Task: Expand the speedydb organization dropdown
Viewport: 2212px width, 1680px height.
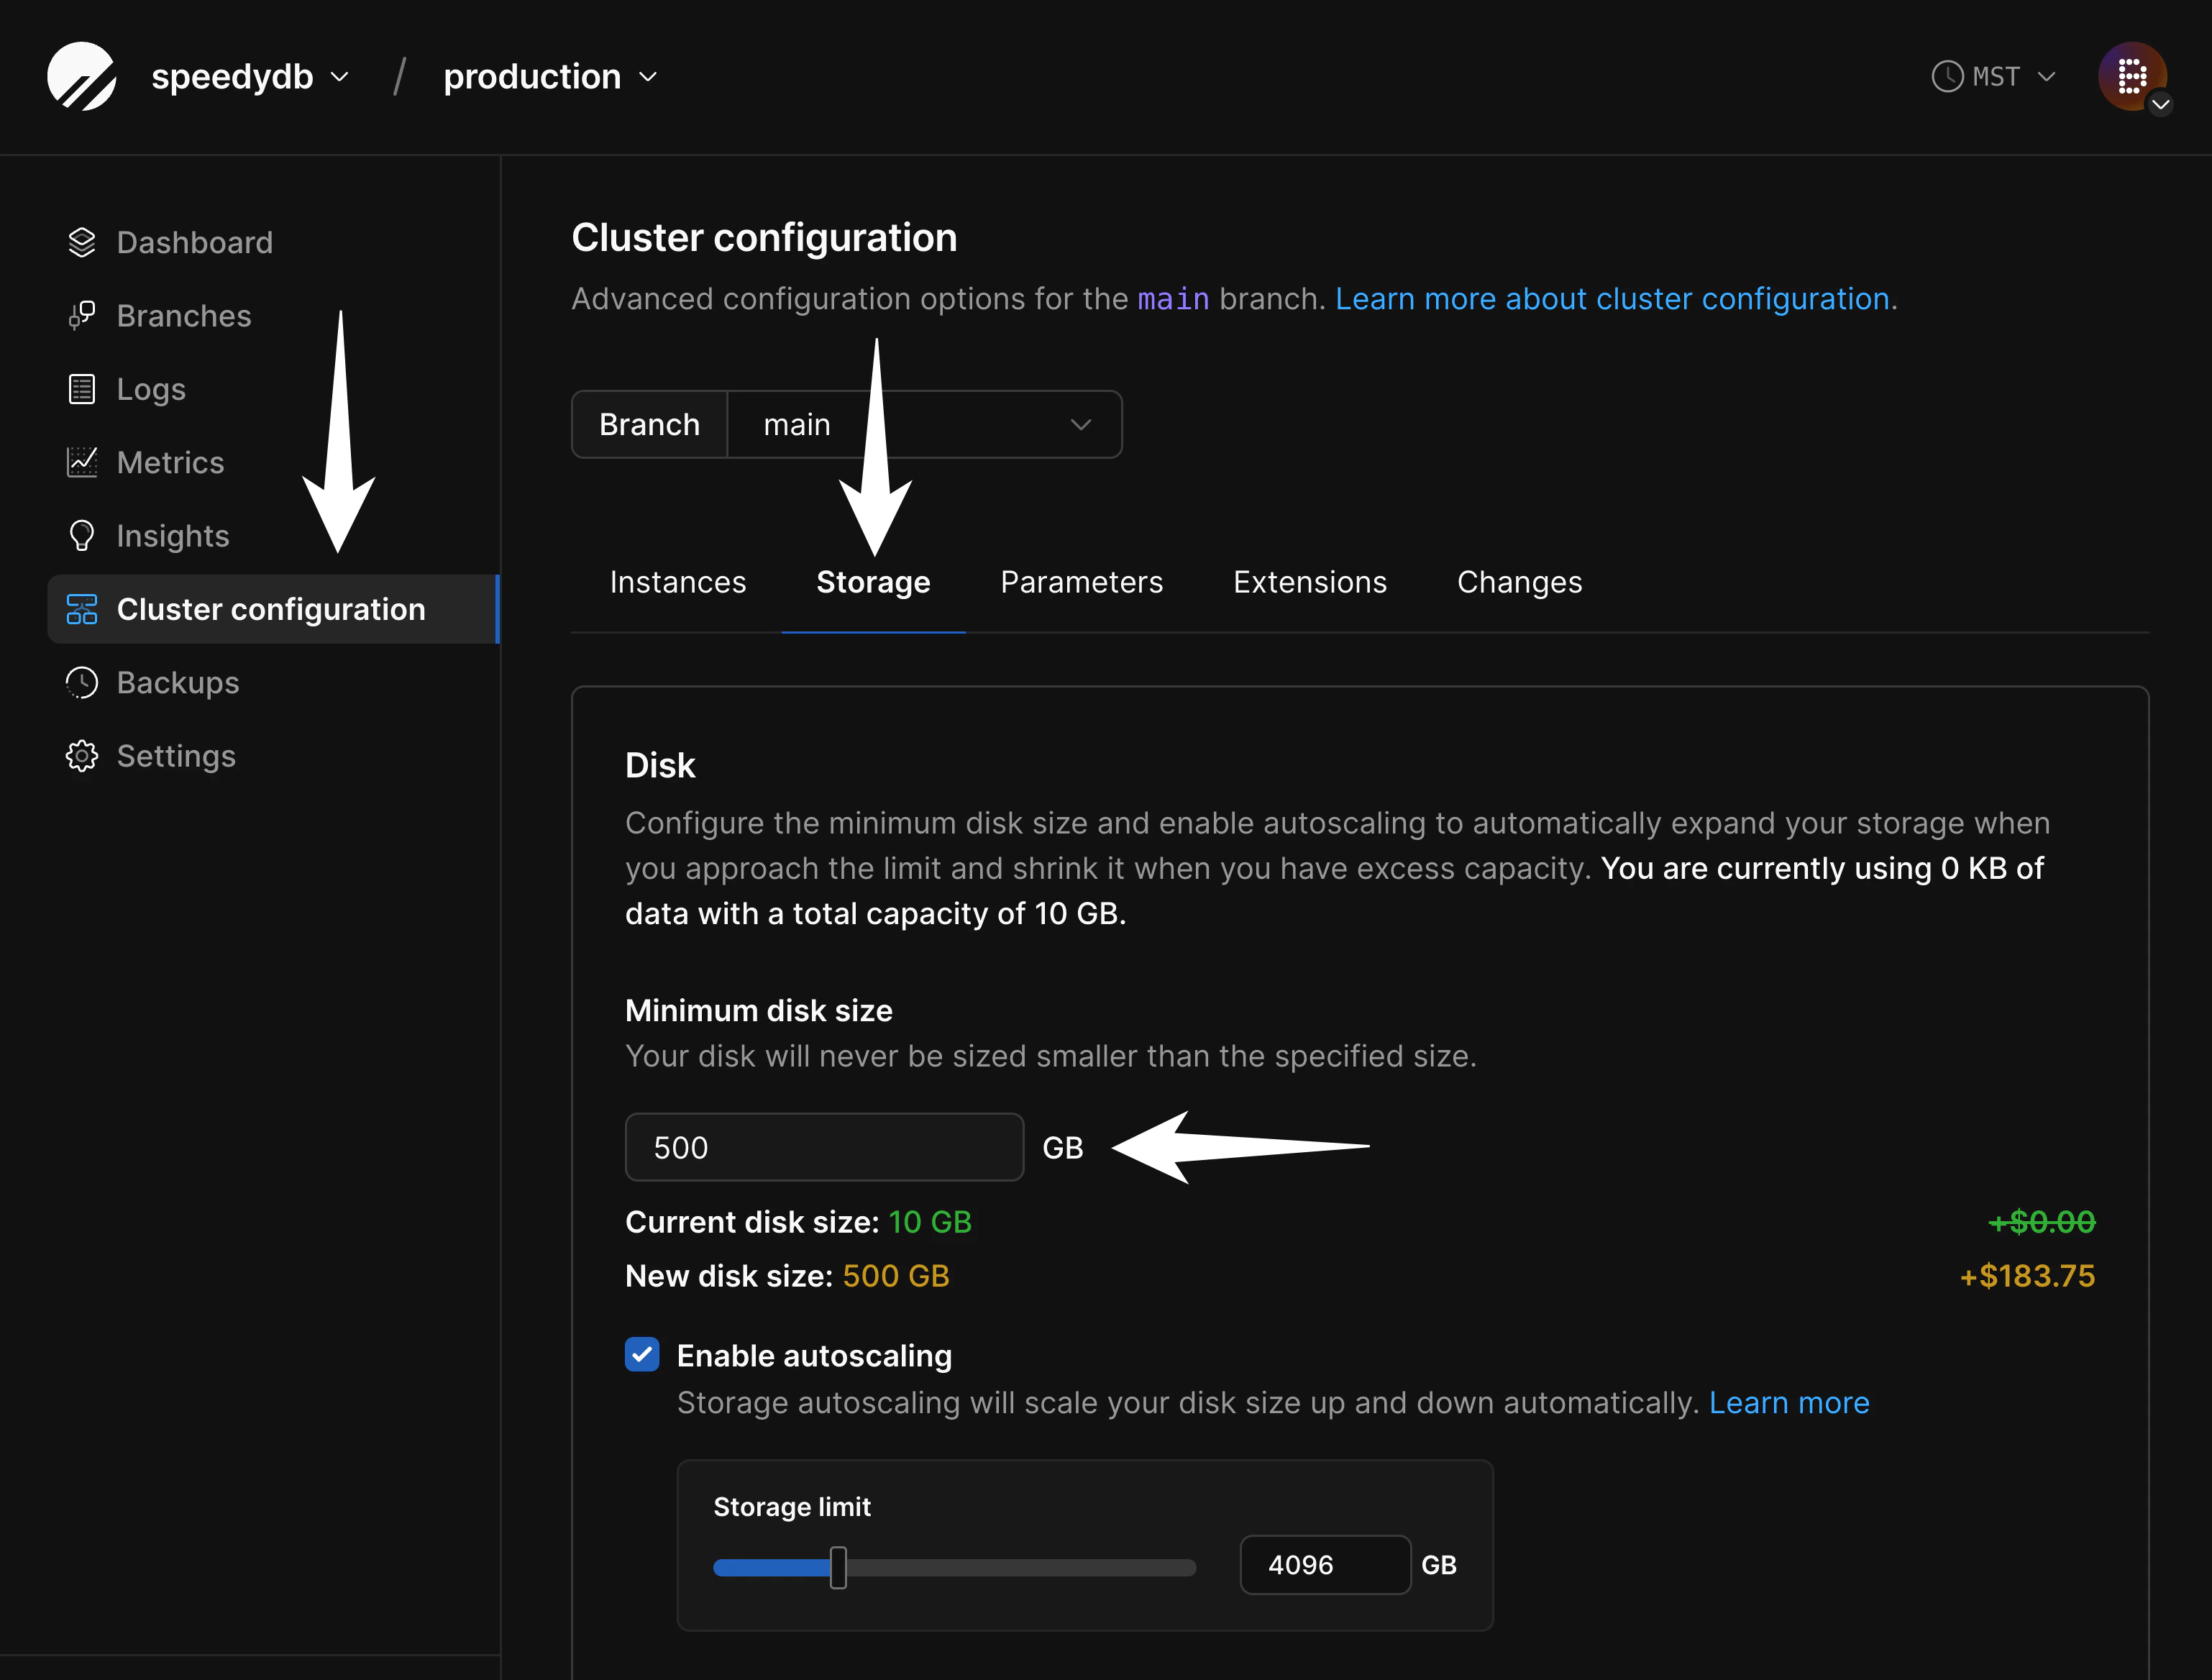Action: [250, 77]
